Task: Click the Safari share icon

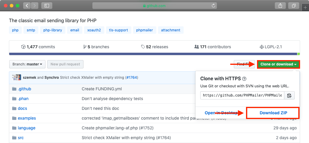Action: pos(280,6)
